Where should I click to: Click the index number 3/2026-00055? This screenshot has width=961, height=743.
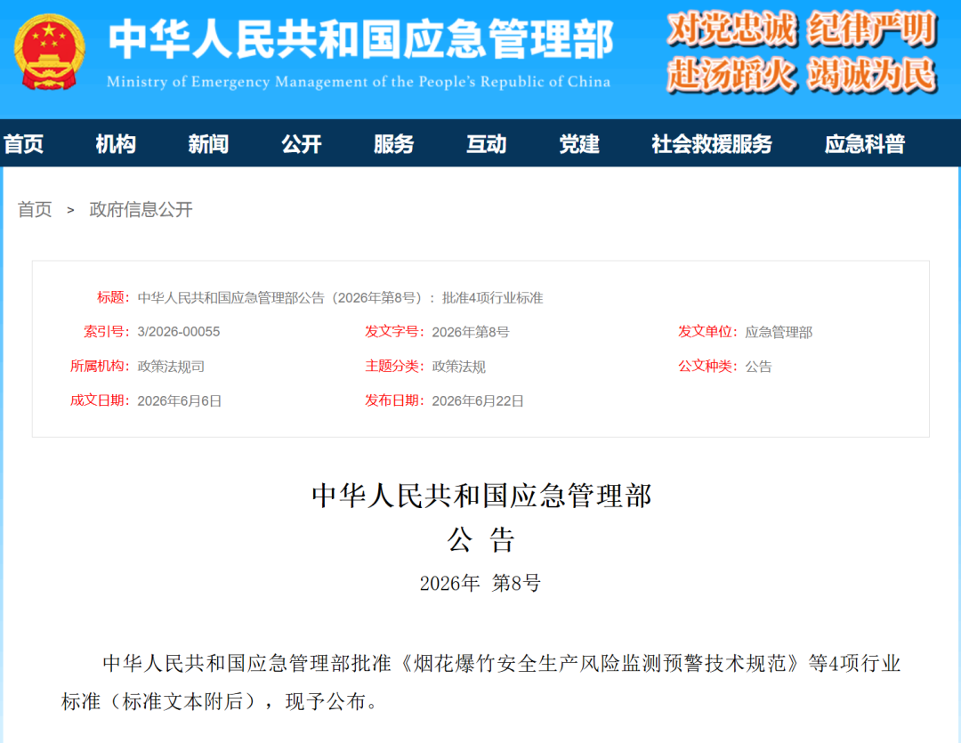(178, 332)
